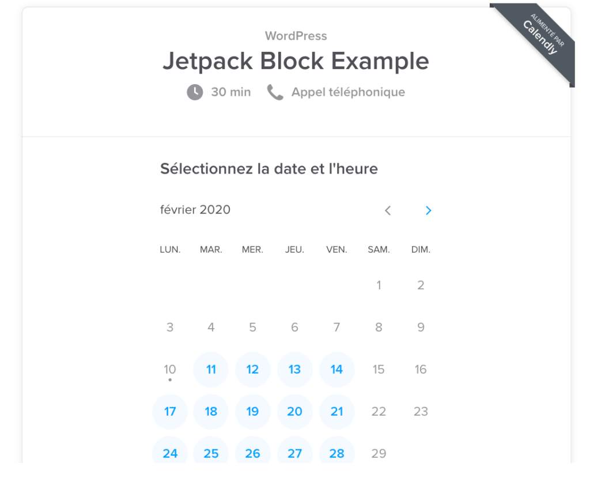Select February 24 on the calendar

coord(170,453)
